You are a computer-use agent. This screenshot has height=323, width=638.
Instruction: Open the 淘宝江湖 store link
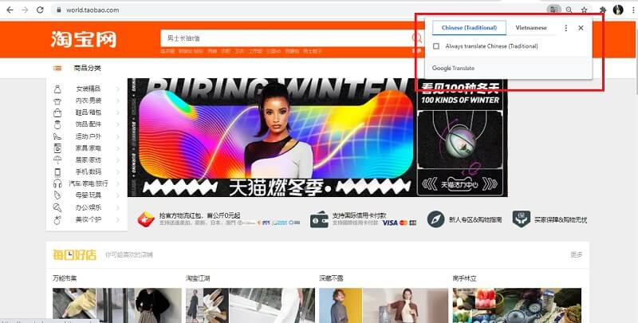198,278
